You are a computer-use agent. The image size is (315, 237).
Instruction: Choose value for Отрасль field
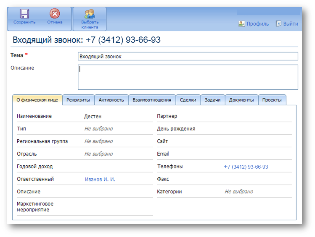pyautogui.click(x=99, y=154)
